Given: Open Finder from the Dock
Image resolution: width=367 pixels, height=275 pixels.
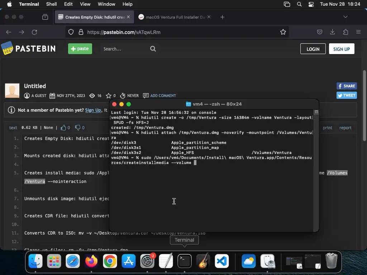Looking at the screenshot, I should pos(35,261).
